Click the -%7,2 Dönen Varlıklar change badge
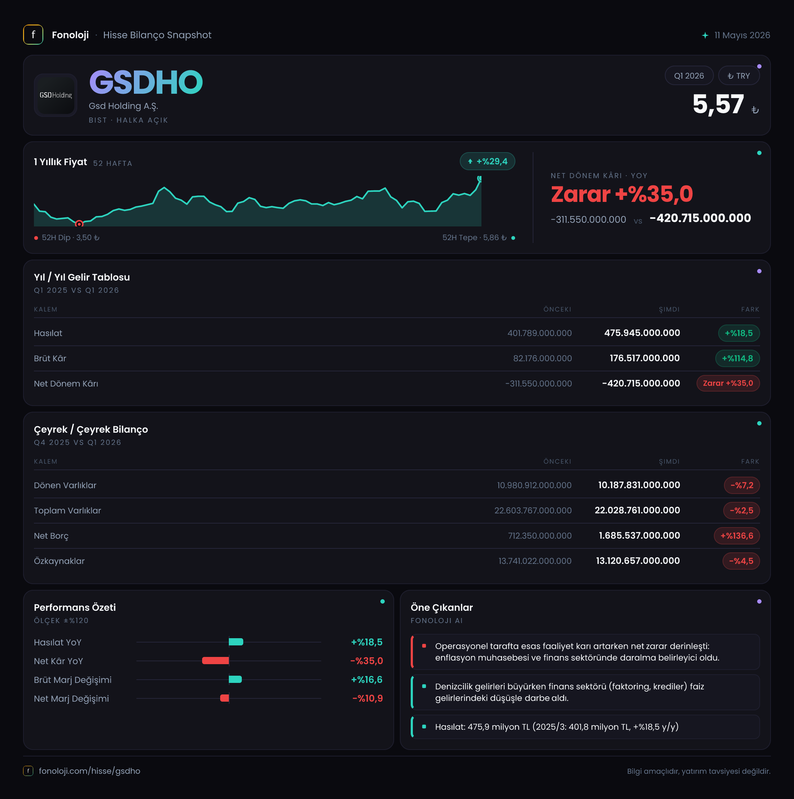Screen dimensions: 794x799 point(741,486)
